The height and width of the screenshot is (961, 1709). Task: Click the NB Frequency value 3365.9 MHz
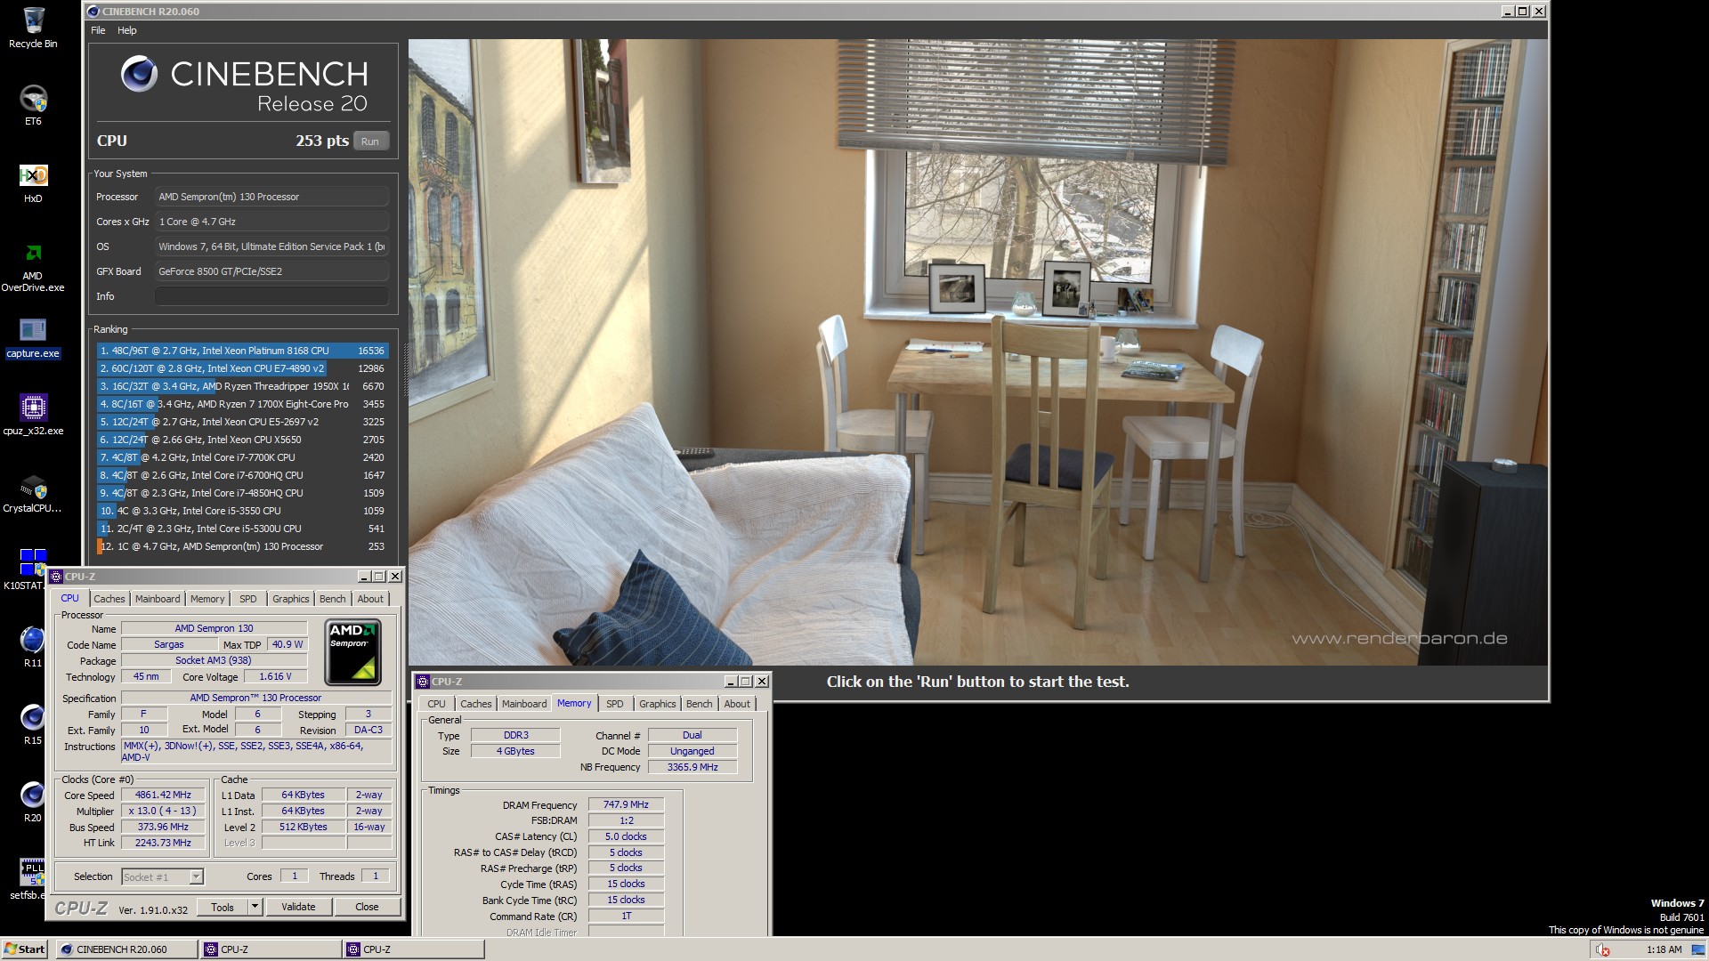click(x=693, y=767)
